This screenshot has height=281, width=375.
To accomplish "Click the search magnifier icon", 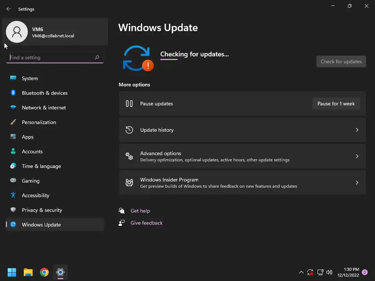I will [x=97, y=57].
